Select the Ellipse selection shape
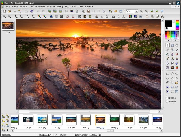This screenshot has width=181, height=137. tap(172, 73)
